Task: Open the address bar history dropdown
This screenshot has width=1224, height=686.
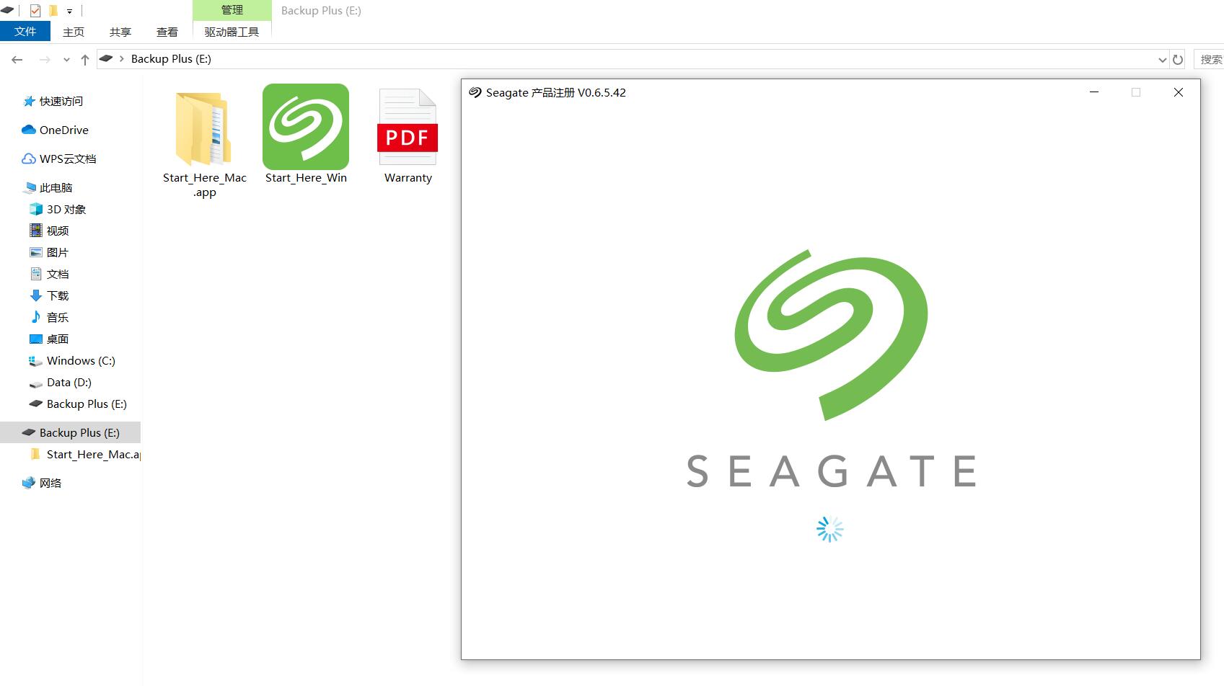Action: pos(1162,60)
